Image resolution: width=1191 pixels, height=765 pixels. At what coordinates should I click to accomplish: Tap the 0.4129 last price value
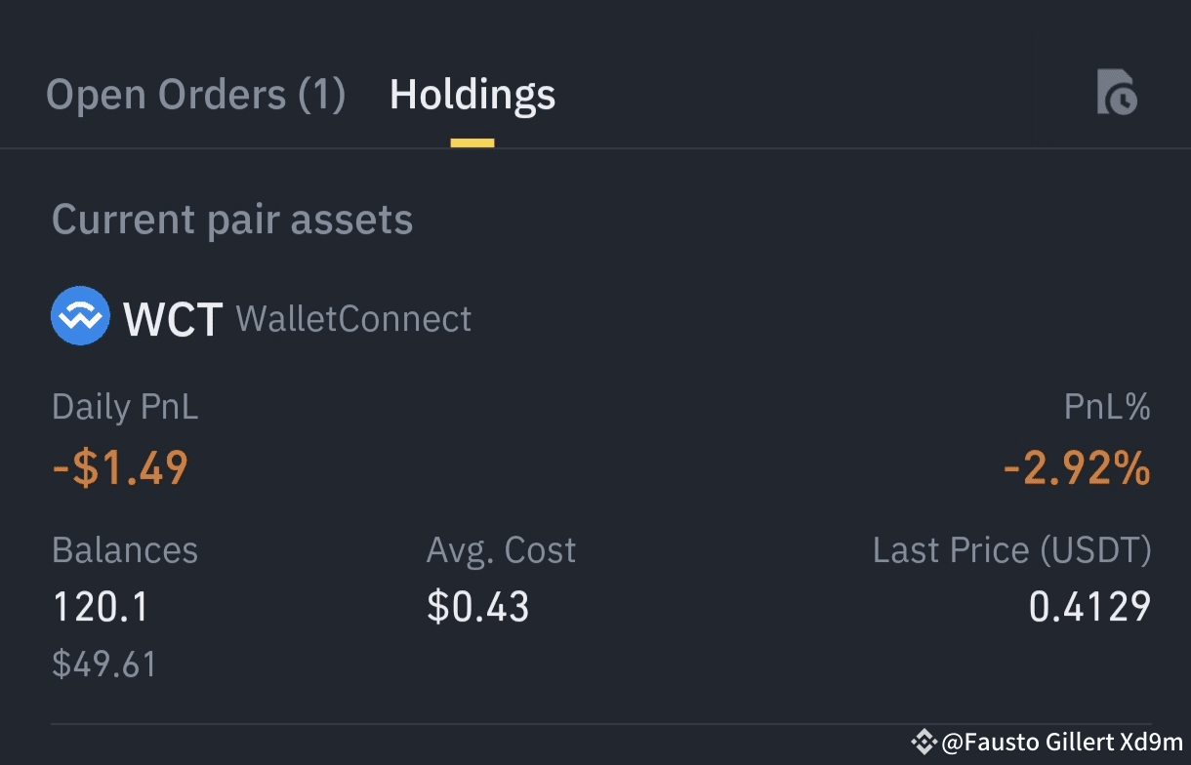pyautogui.click(x=1089, y=607)
